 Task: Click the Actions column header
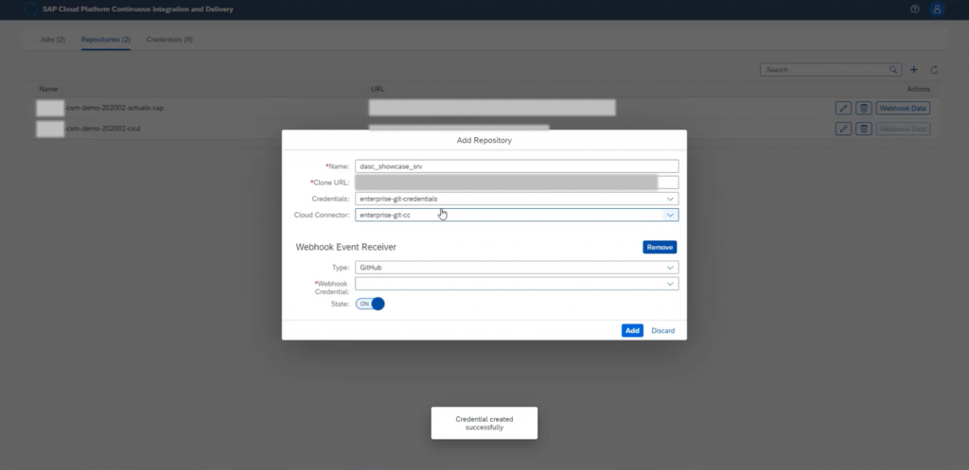click(918, 89)
